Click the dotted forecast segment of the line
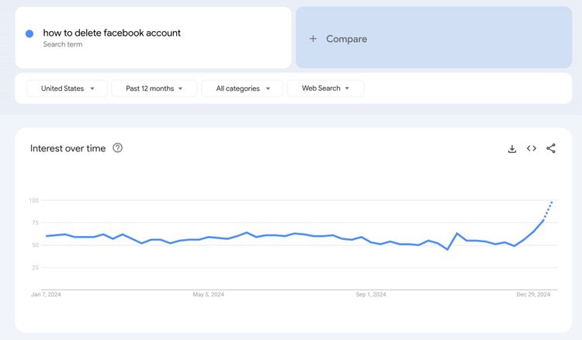Screen dimensions: 582x340 click(548, 210)
